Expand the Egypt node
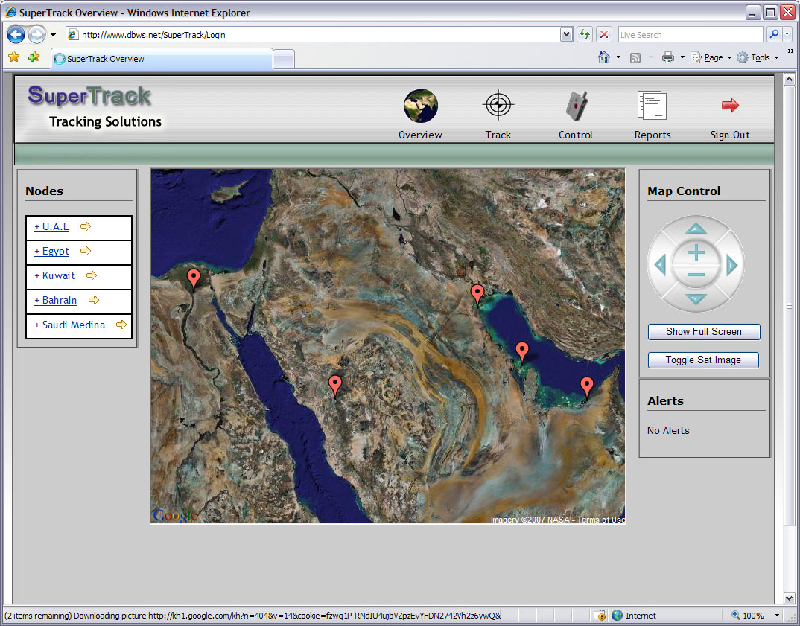 51,252
